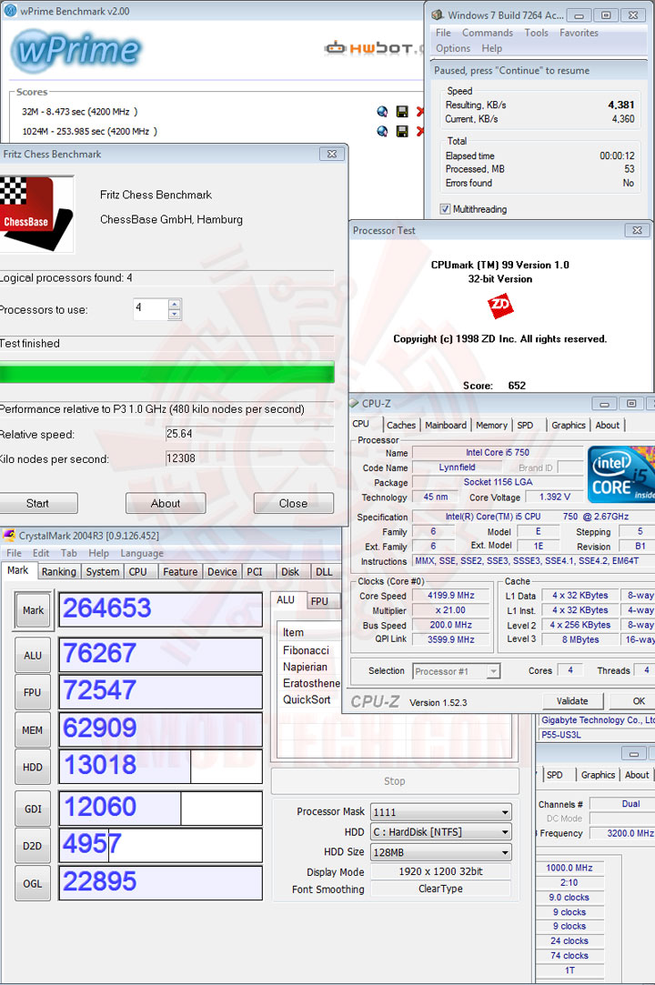This screenshot has width=655, height=985.
Task: Switch to the FPU sub-tab
Action: 319,601
